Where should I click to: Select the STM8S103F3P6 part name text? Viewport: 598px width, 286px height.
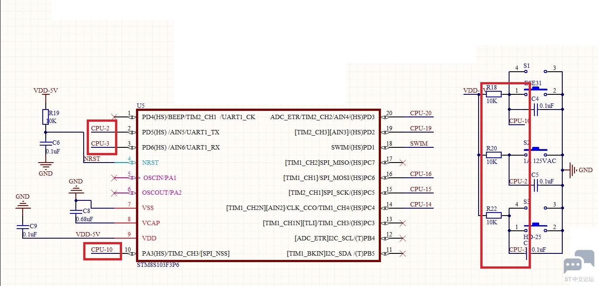point(158,265)
